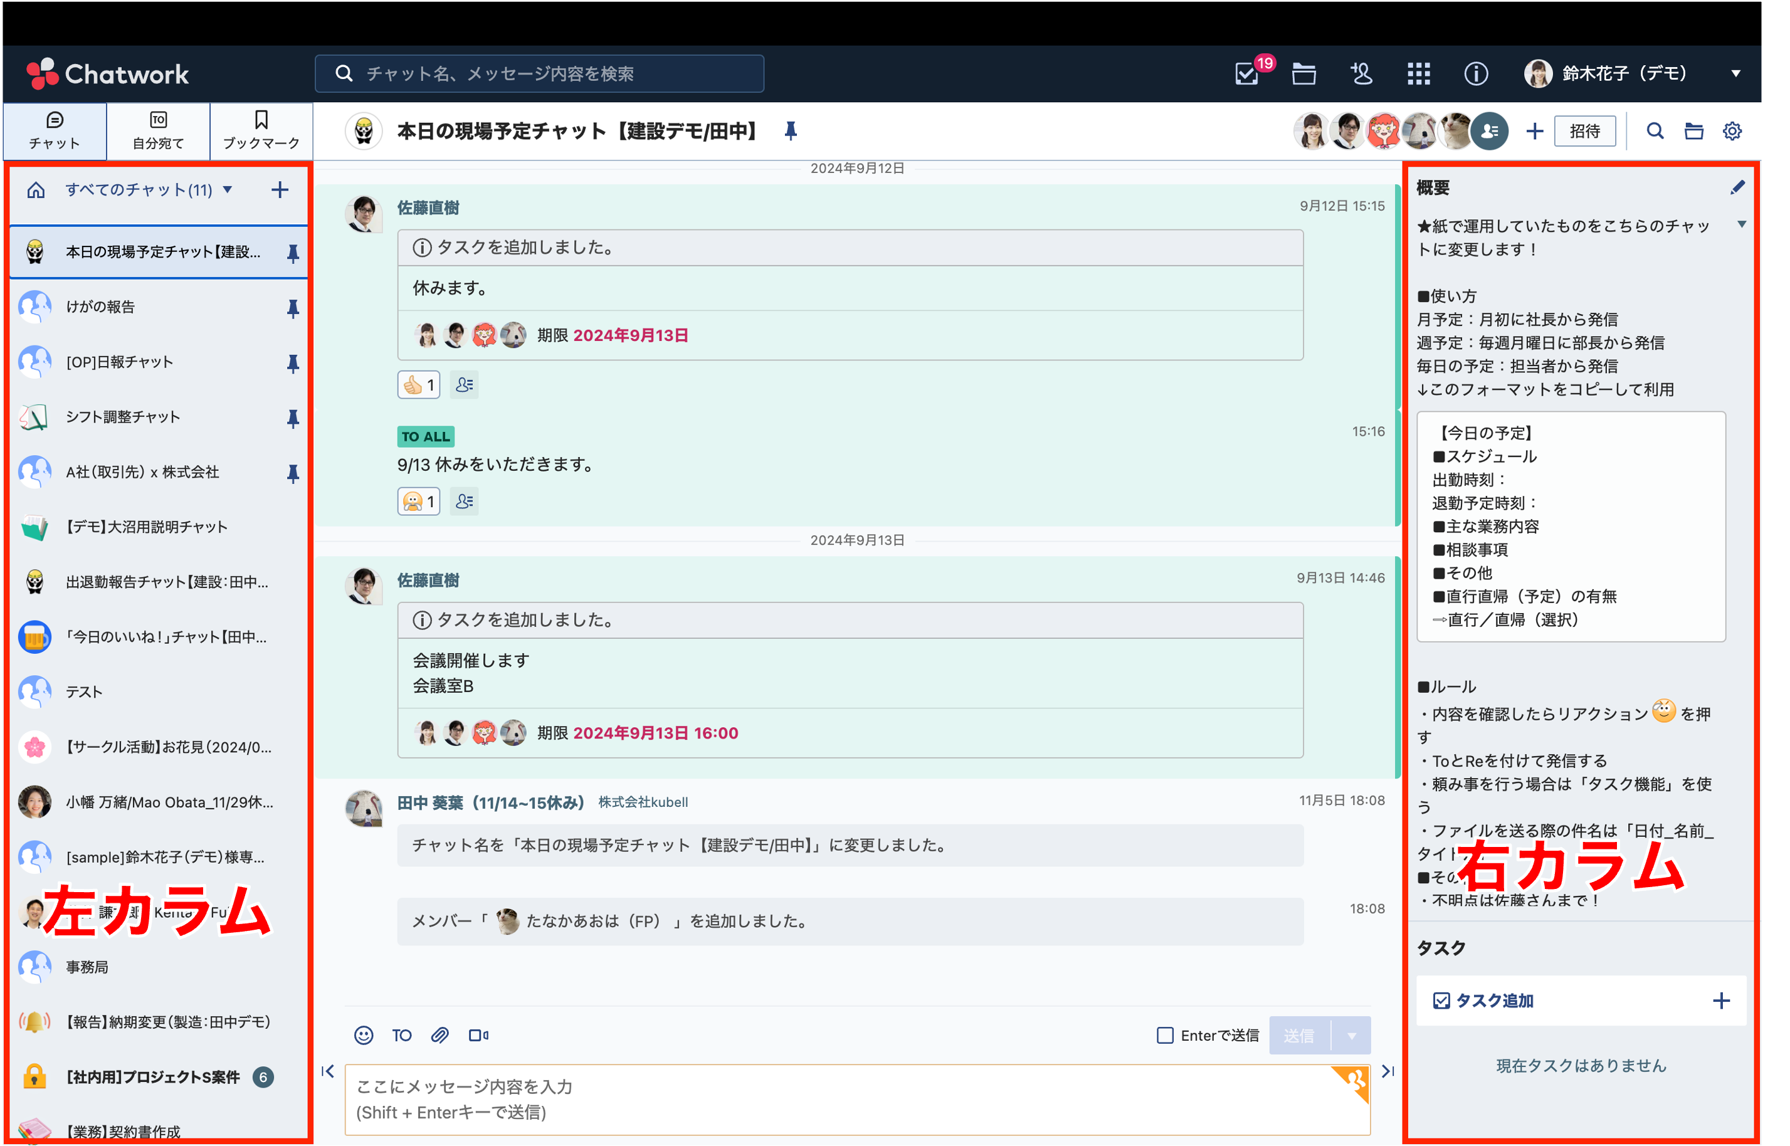Screen dimensions: 1790x1146
Task: Open [社内用]プロジェクトS案件 chat with 6 unread
Action: (x=159, y=1078)
